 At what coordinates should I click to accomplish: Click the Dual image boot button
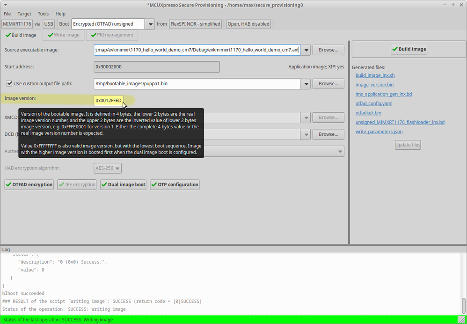tap(124, 184)
